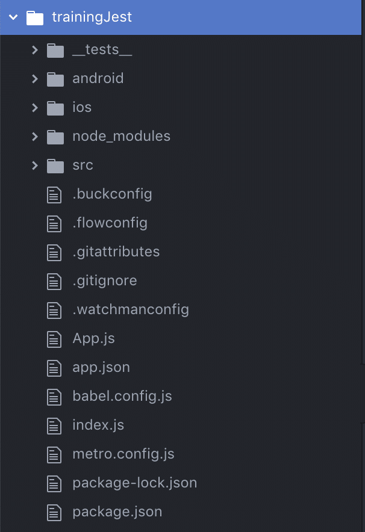Expand the node_modules folder chevron

pos(35,137)
